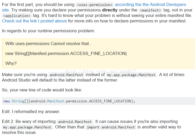Click the 'import android.Manifest' inline code
The height and width of the screenshot is (137, 196).
point(111,127)
